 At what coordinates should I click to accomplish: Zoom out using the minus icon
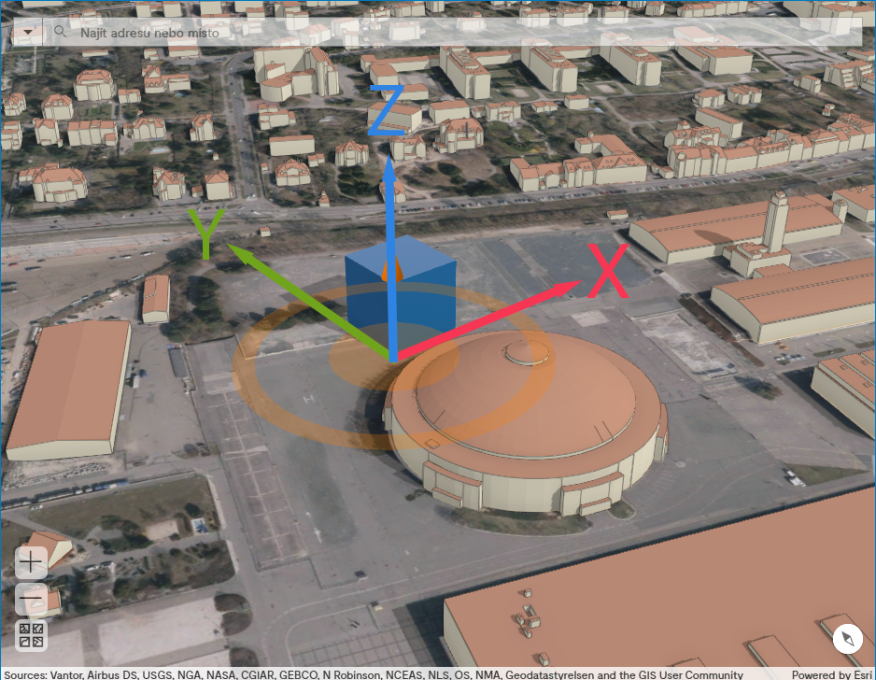[x=29, y=601]
